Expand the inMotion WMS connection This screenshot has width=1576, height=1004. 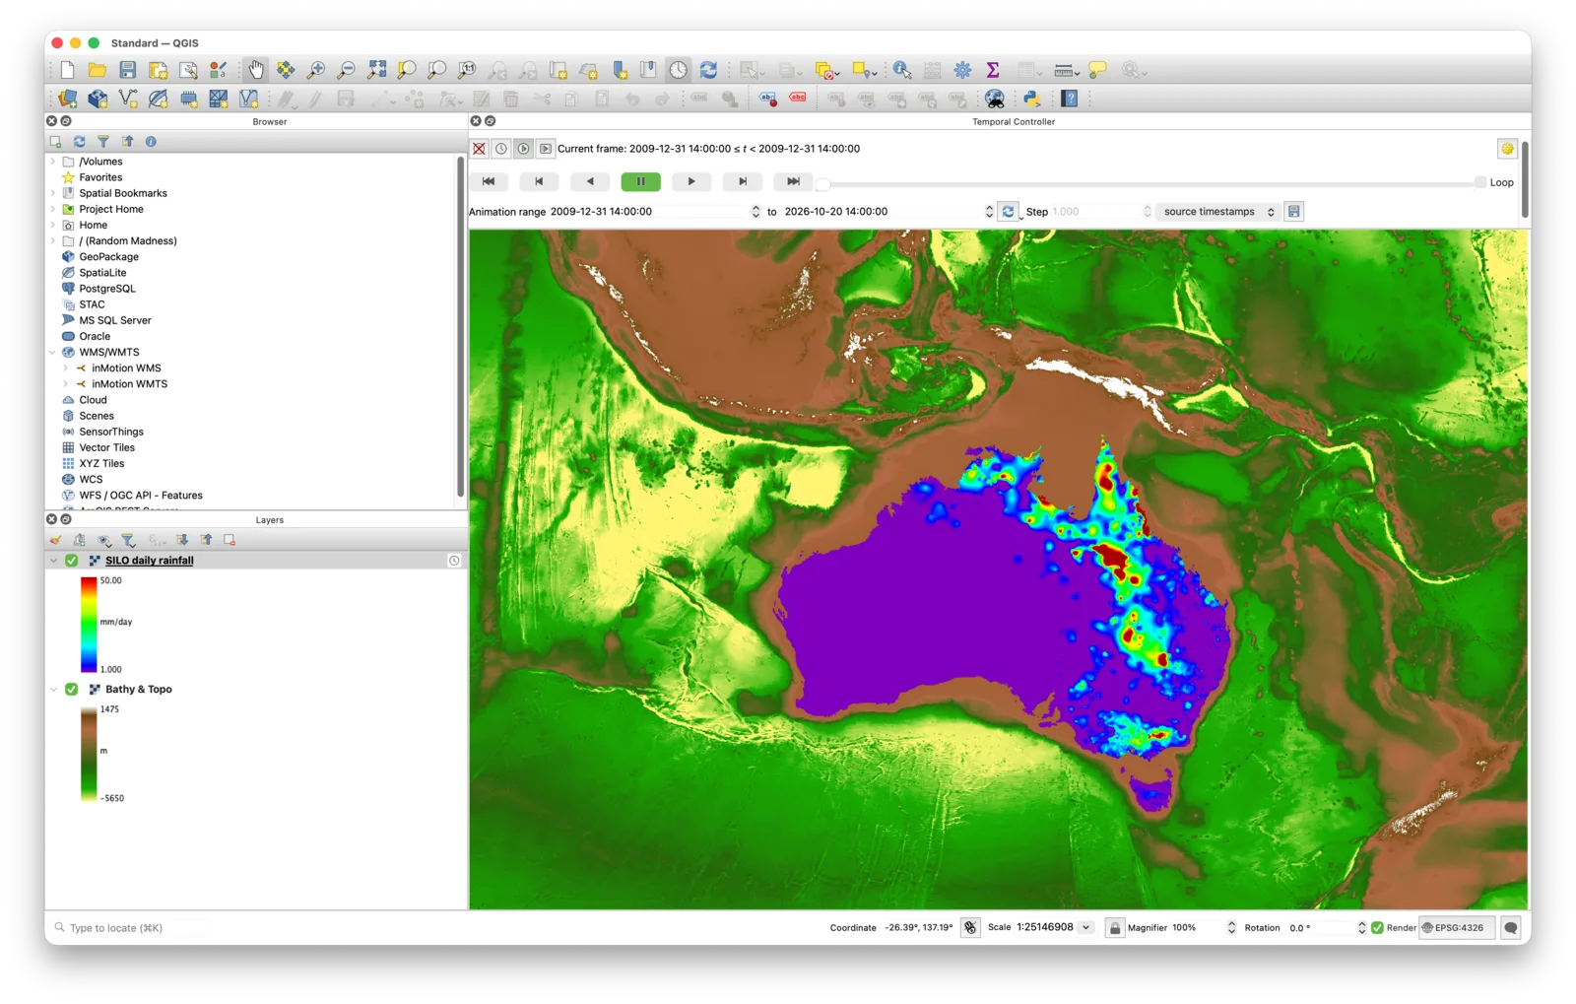[66, 368]
